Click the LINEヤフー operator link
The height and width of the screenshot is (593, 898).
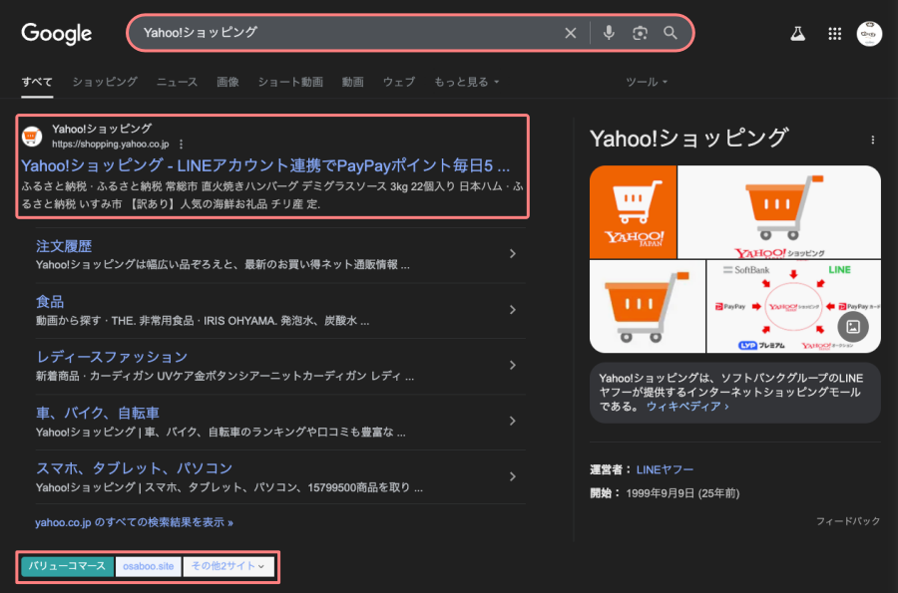(665, 469)
